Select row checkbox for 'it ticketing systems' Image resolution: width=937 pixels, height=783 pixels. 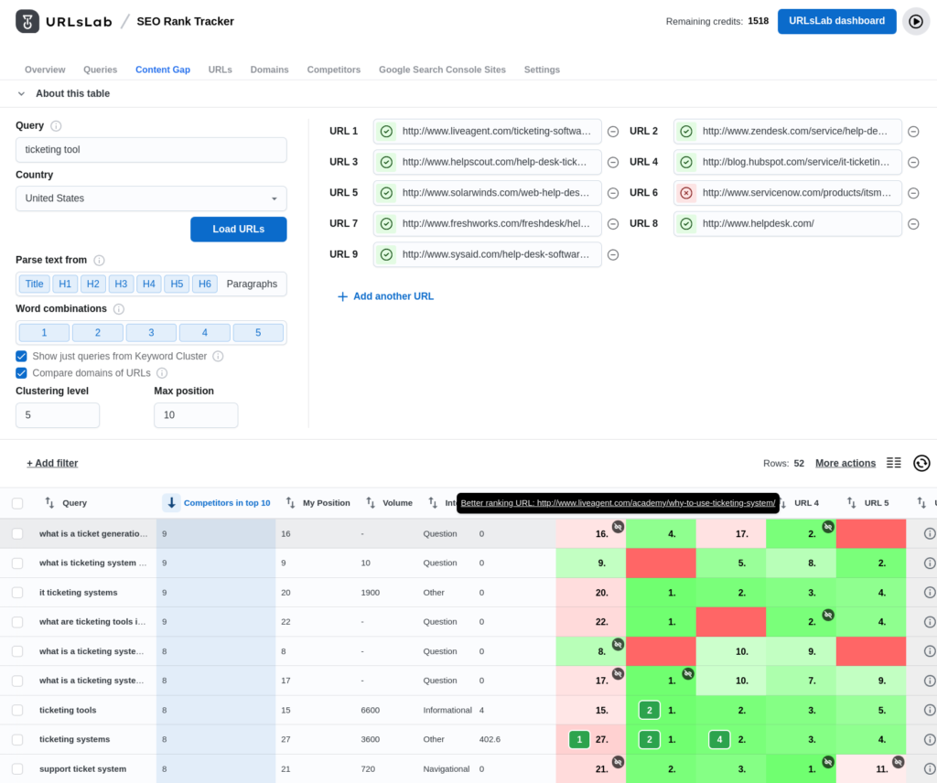(17, 593)
